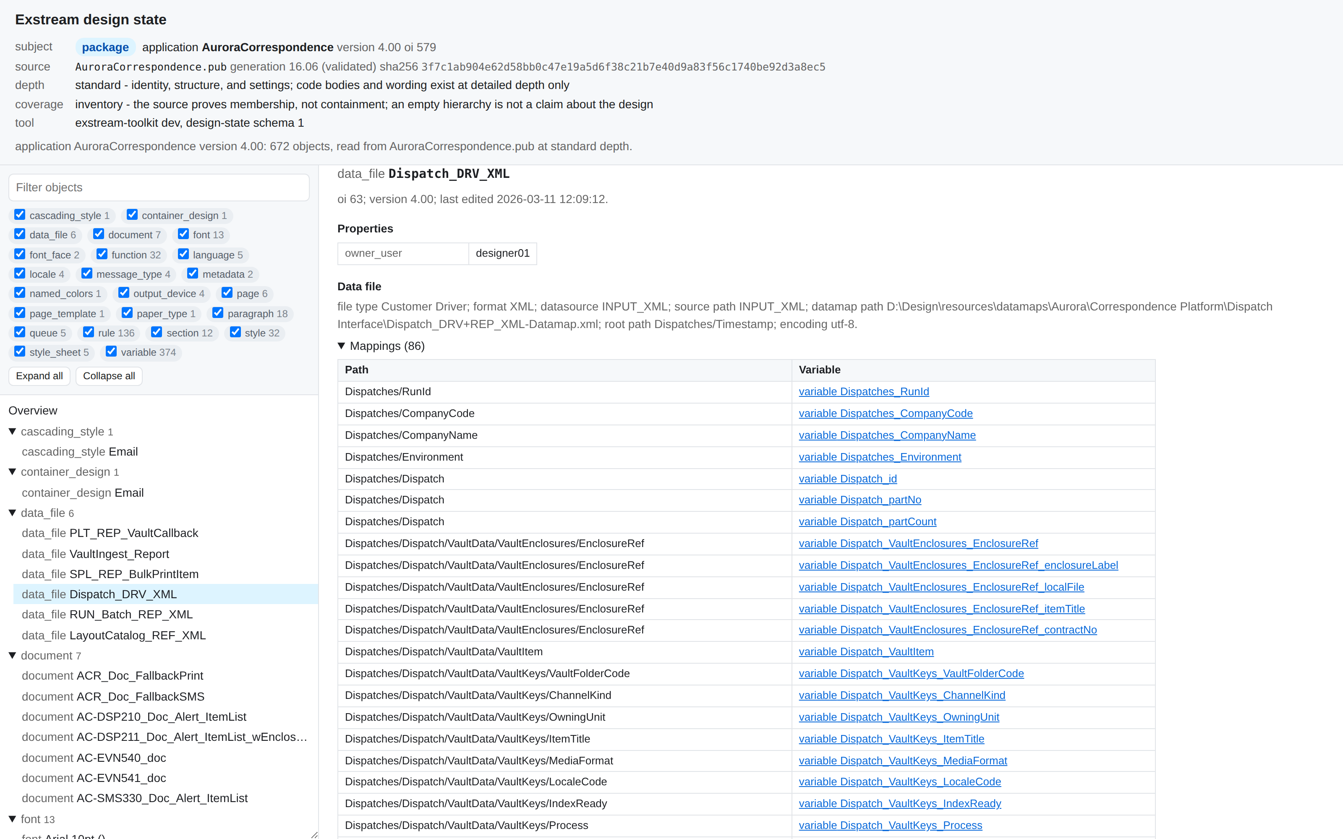Image resolution: width=1343 pixels, height=839 pixels.
Task: Click the Collapse all button
Action: tap(109, 376)
